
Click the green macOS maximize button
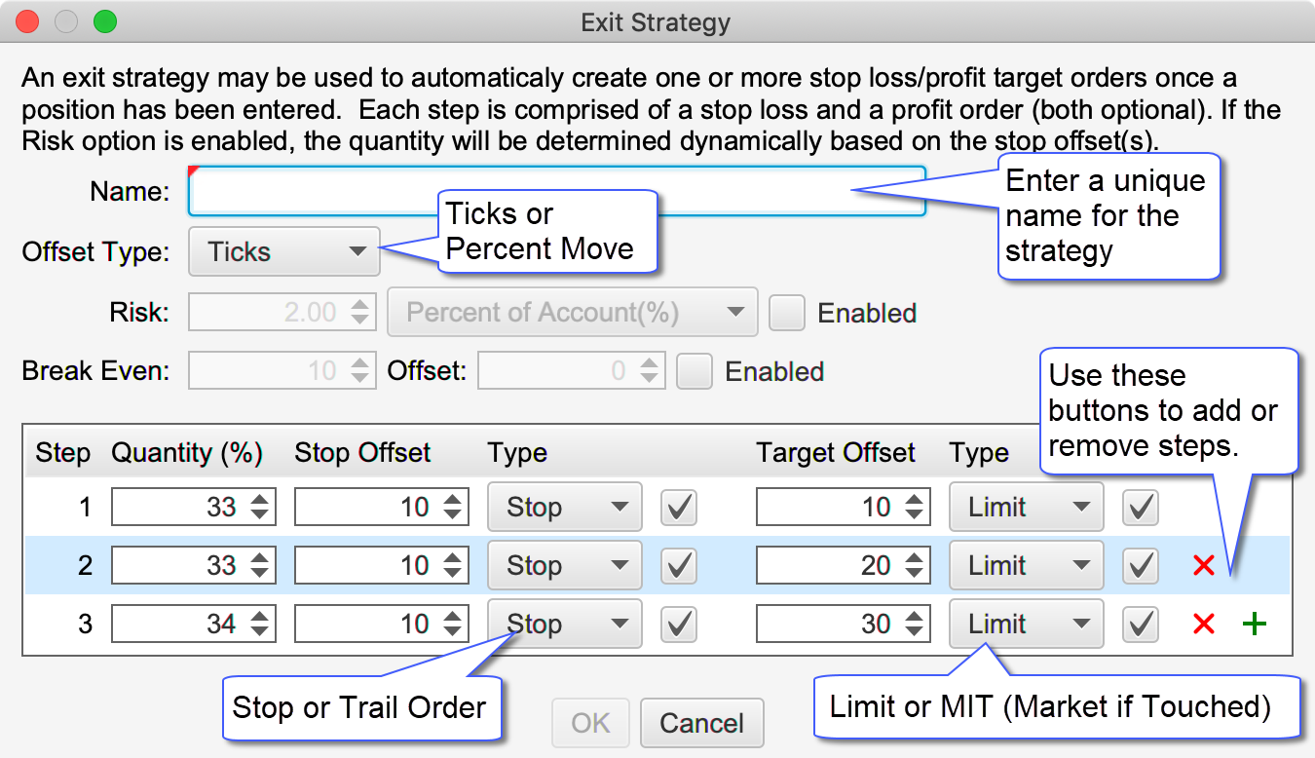(104, 21)
